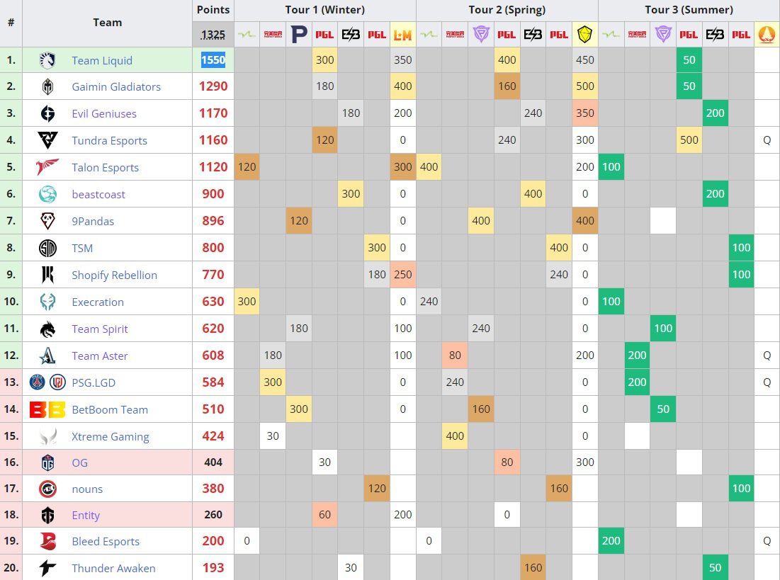Follow the Evil Geniuses link
780x580 pixels.
click(104, 114)
